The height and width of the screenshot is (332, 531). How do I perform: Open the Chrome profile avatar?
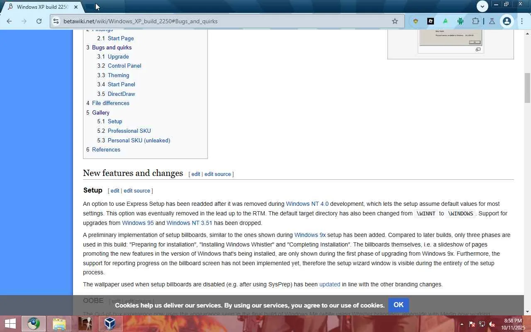[x=507, y=21]
